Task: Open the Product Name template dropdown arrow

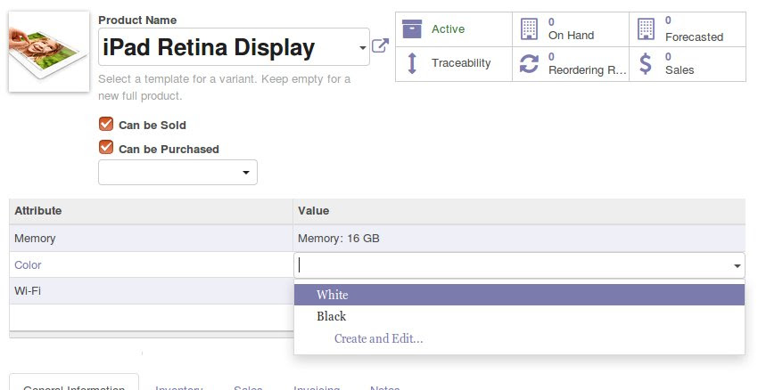Action: (363, 48)
